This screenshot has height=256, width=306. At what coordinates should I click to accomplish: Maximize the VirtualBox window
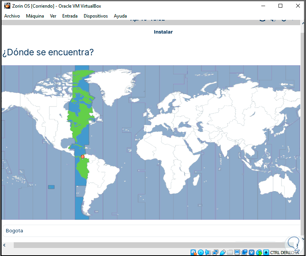(x=280, y=6)
